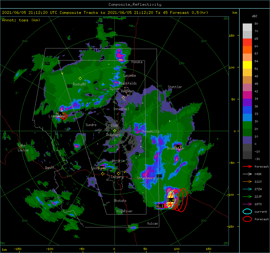Click the Sylvan label
The width and height of the screenshot is (270, 253).
coord(115,89)
